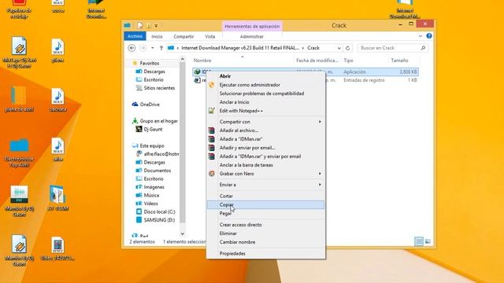This screenshot has width=504, height=283.
Task: Sort by Tamaño column header
Action: coord(399,61)
